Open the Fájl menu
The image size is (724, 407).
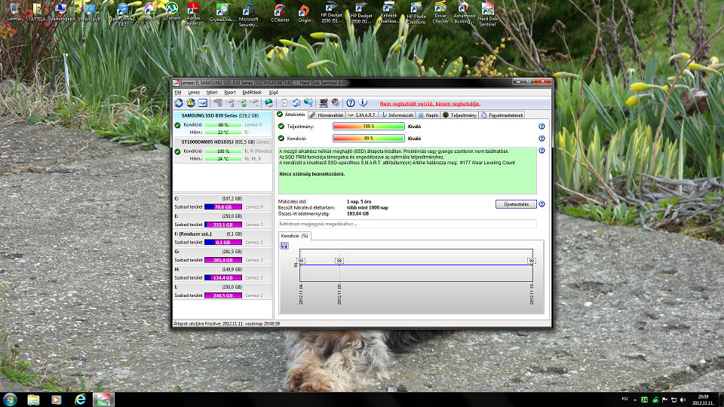[178, 92]
